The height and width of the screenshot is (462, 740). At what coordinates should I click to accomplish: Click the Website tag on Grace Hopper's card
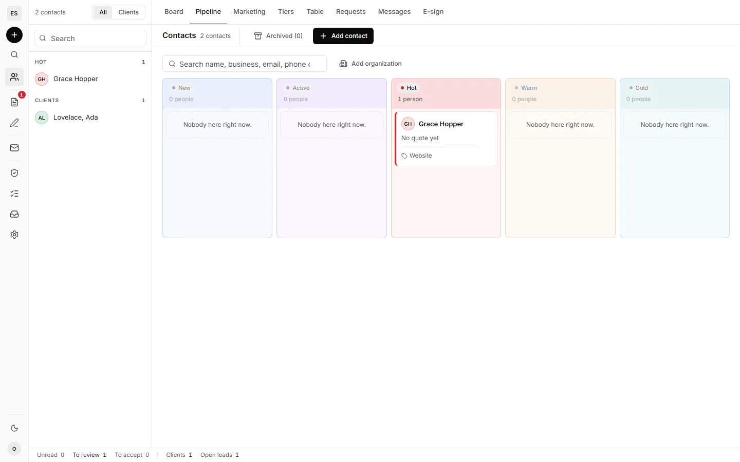[x=417, y=156]
